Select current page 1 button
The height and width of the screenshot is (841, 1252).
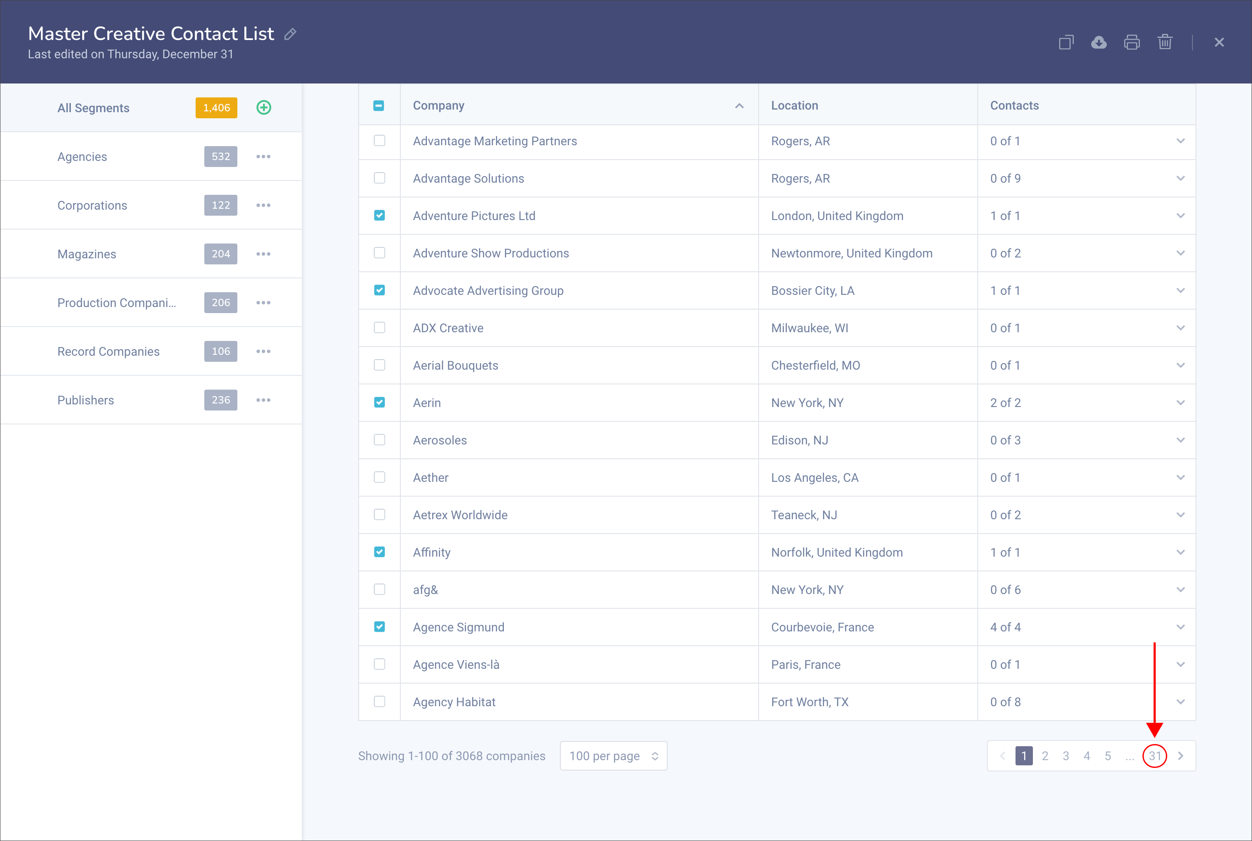(1024, 756)
